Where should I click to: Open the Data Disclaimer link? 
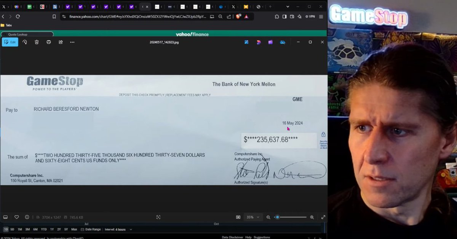(232, 237)
